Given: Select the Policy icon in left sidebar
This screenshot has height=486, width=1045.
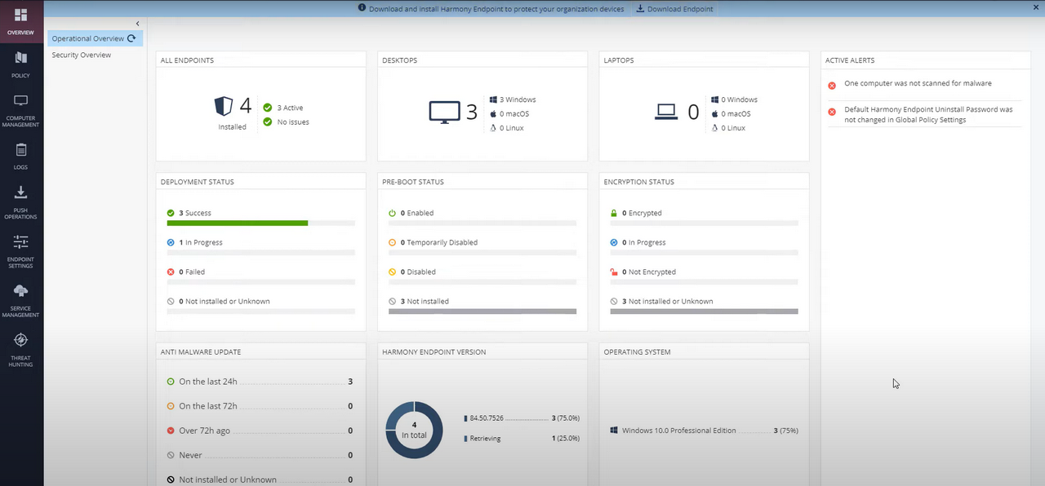Looking at the screenshot, I should 20,64.
